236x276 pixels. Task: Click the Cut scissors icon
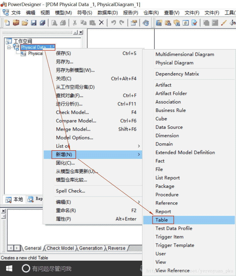[x=75, y=23]
